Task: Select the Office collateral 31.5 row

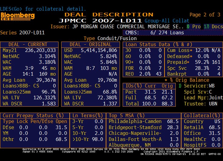Action: pos(202,133)
